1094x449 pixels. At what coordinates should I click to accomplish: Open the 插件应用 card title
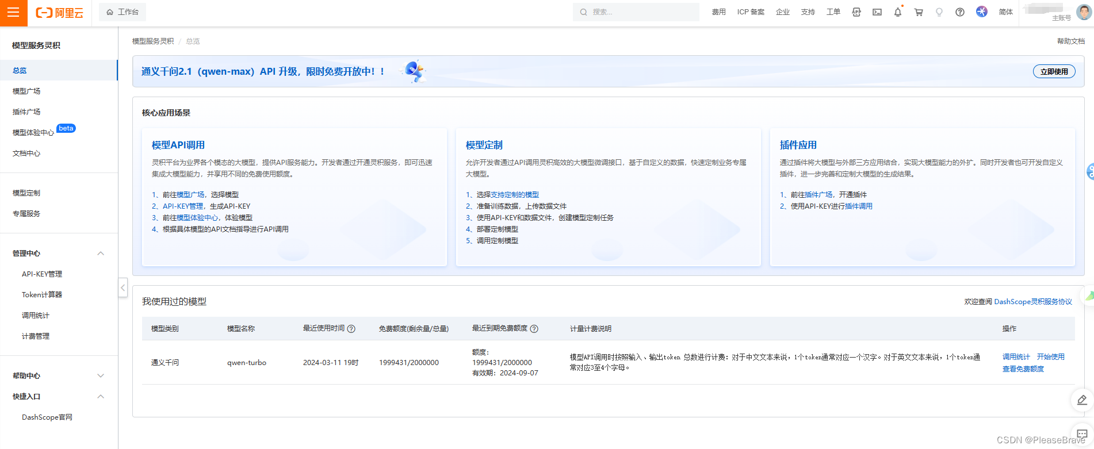(x=798, y=145)
